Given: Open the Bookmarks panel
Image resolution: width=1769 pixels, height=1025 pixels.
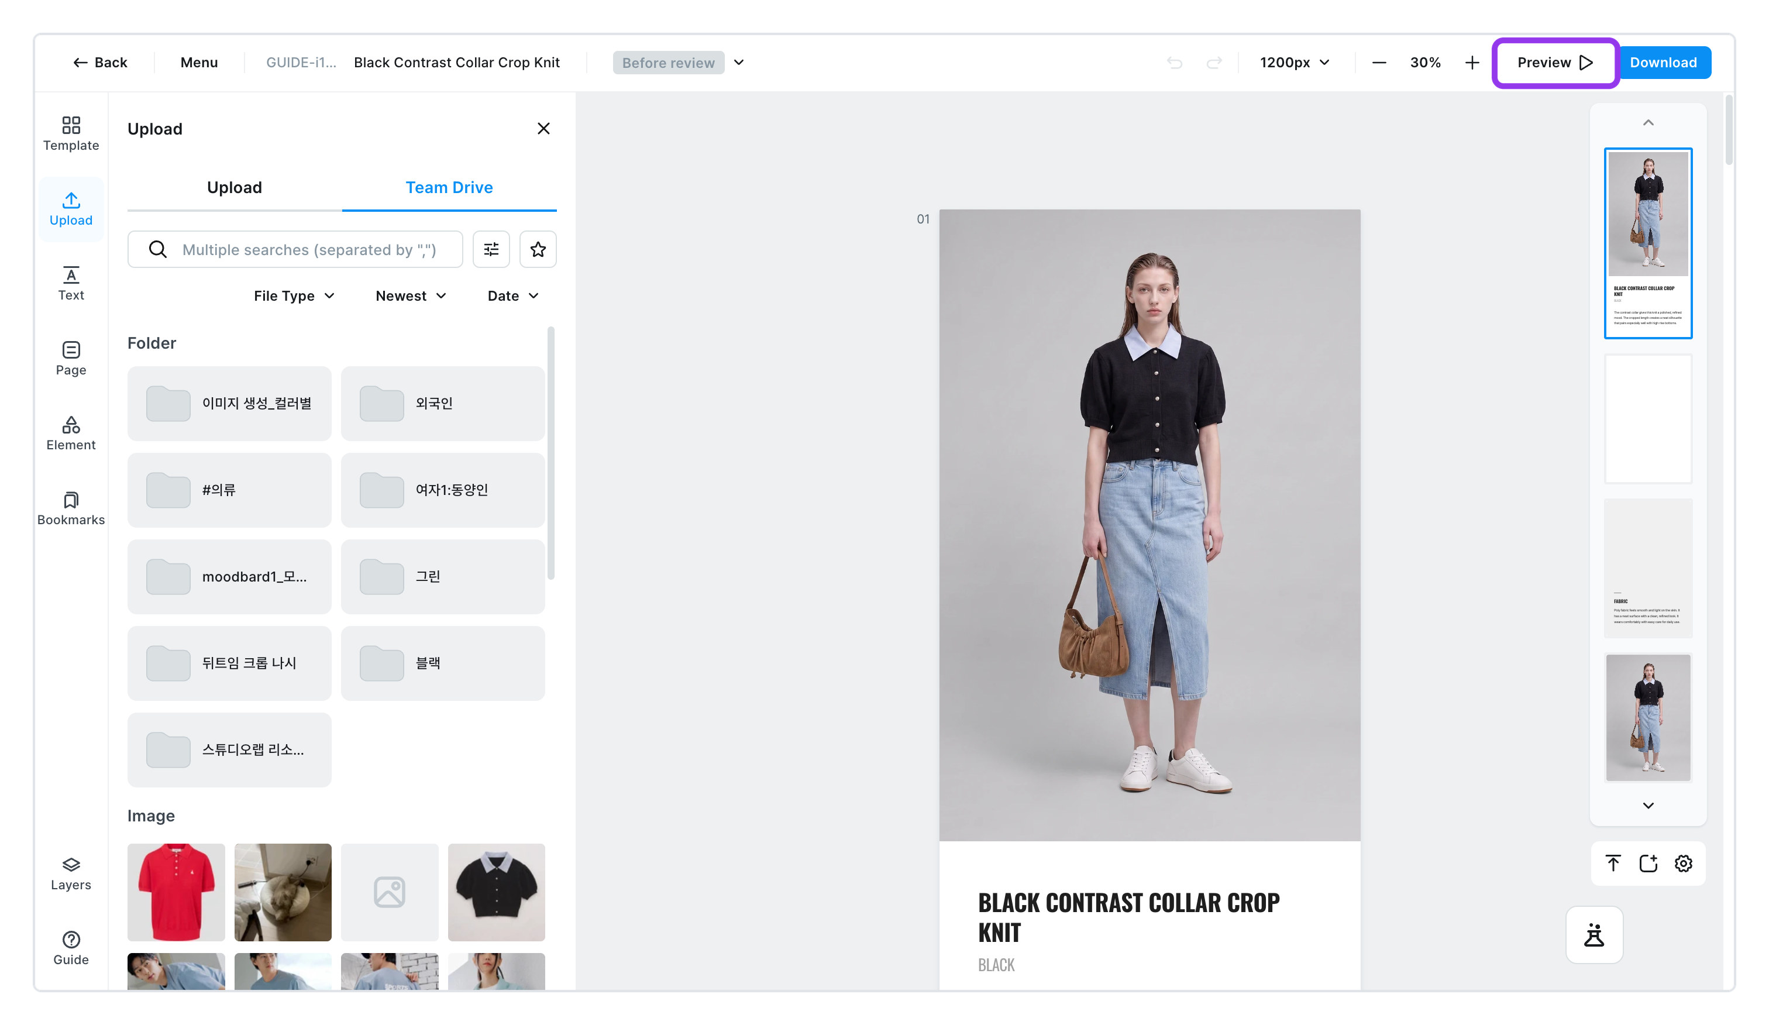Looking at the screenshot, I should pos(71,508).
